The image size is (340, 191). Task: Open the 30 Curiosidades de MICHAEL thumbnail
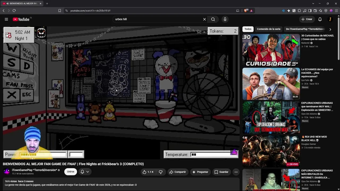(271, 50)
